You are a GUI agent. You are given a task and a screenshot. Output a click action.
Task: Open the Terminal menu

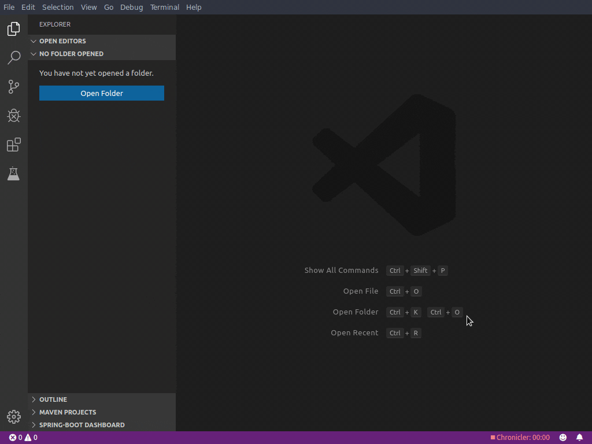click(x=165, y=7)
